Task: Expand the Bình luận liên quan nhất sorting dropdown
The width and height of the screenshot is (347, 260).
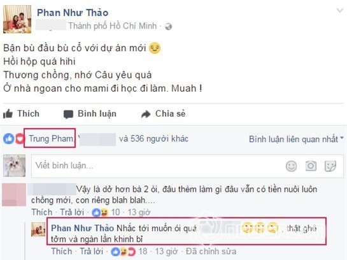Action: 296,139
